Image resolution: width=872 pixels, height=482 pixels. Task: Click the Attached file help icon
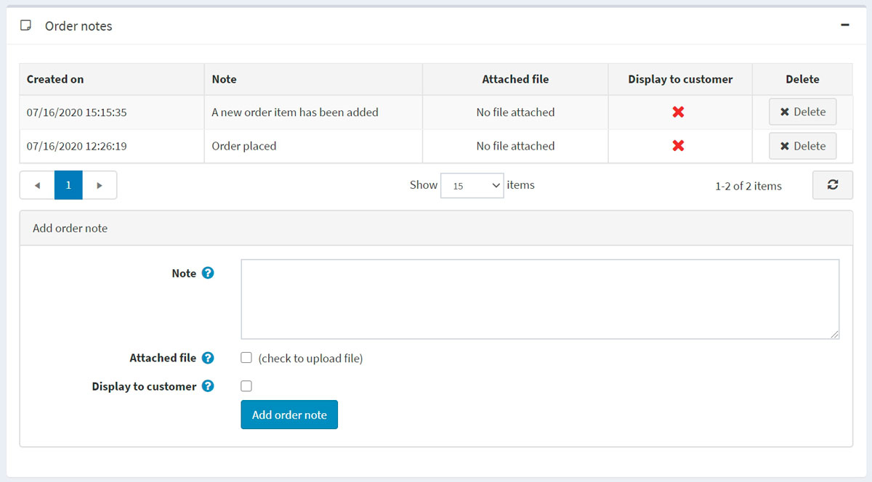[208, 358]
